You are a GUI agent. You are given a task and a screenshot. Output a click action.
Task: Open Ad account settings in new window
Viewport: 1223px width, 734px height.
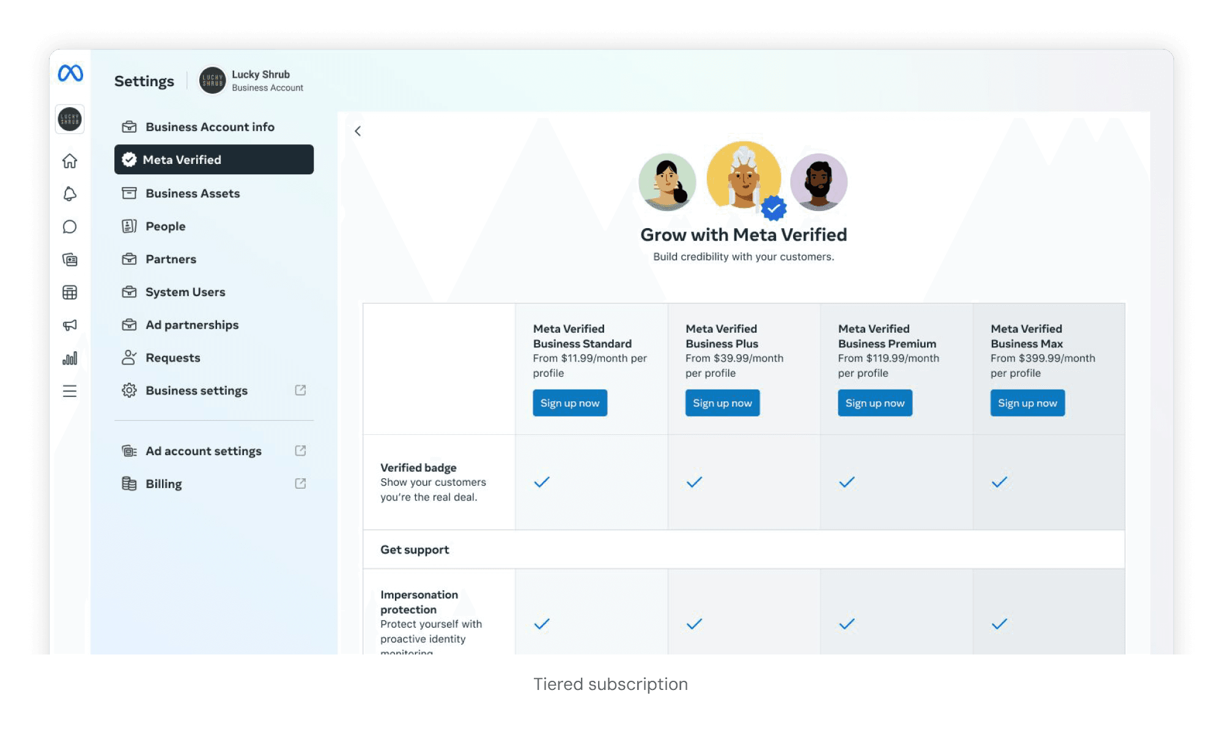tap(300, 451)
